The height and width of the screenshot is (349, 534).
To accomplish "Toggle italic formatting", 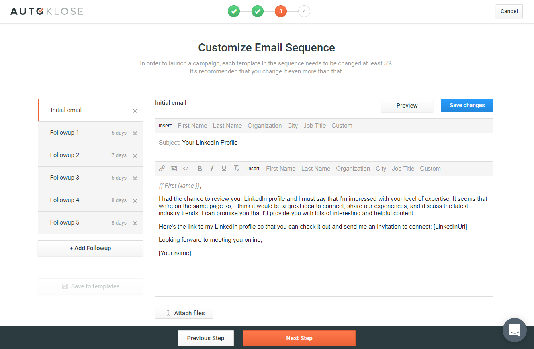I will [212, 169].
